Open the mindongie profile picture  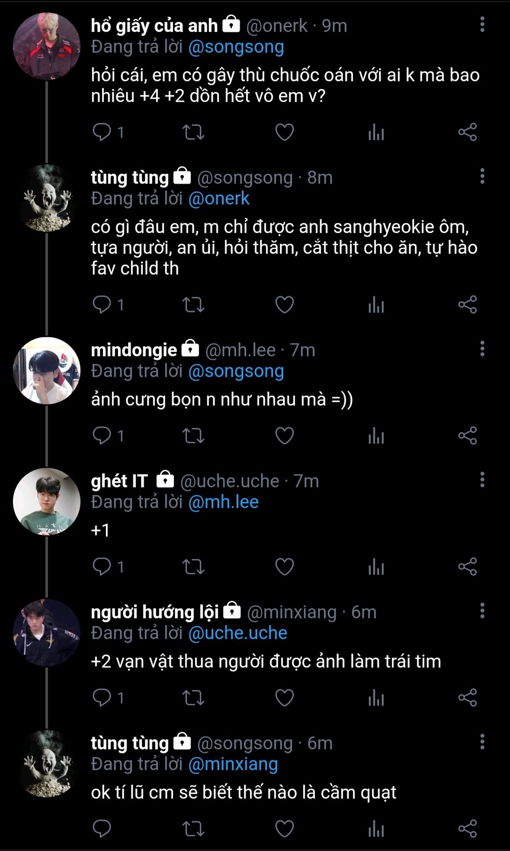pyautogui.click(x=47, y=371)
